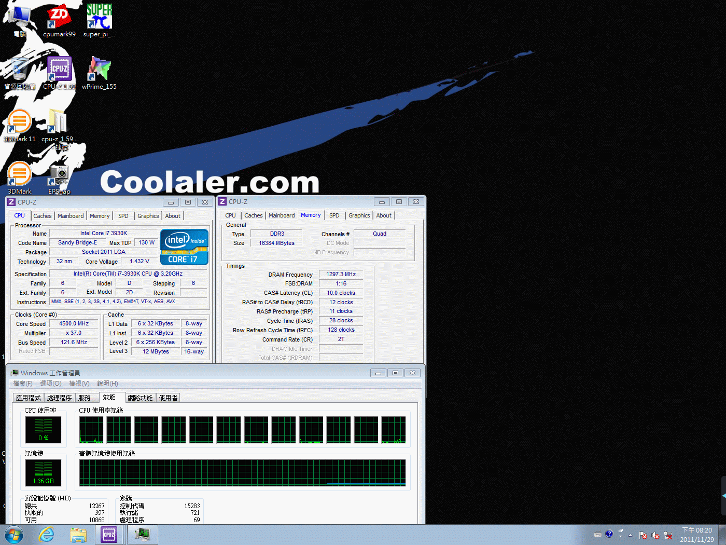Screen dimensions: 726x545
Task: Click Show Desktop button at taskbar end
Action: [722, 535]
